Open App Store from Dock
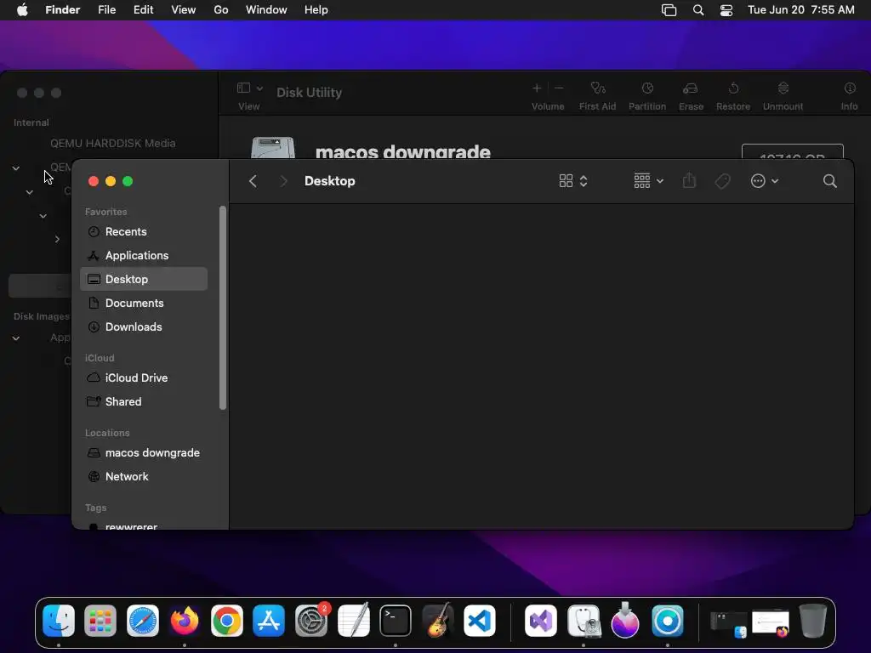This screenshot has width=871, height=653. (x=269, y=621)
